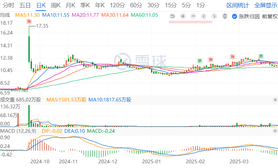Click the MA10:11.55 indicator label
The image size is (278, 168).
point(56,15)
